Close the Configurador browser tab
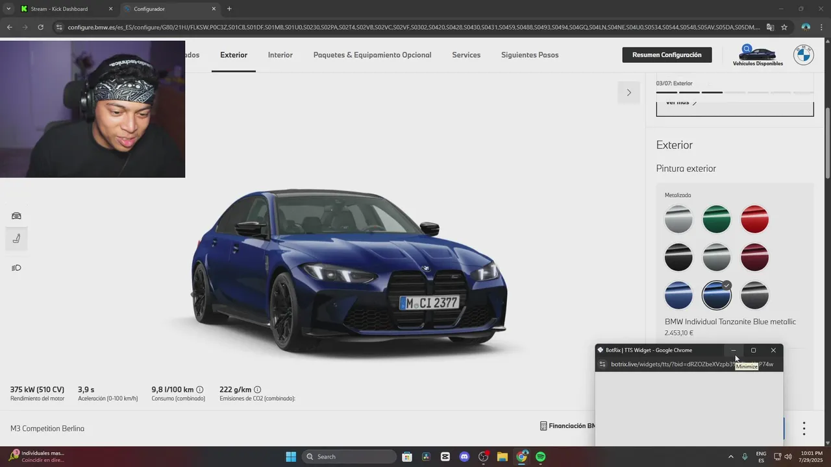The image size is (831, 467). coord(214,9)
